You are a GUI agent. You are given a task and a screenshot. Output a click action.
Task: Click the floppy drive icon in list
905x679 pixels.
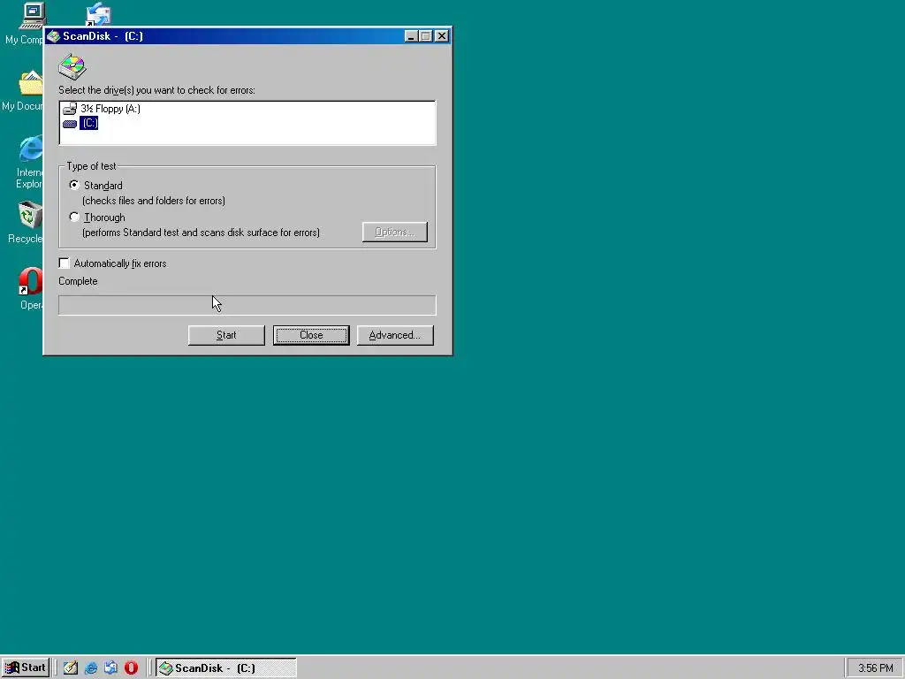(x=70, y=109)
